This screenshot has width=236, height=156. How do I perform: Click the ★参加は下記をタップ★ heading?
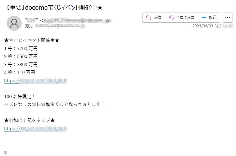point(29,120)
